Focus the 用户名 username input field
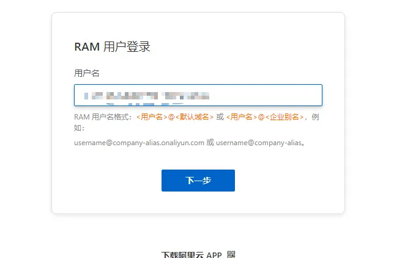This screenshot has height=258, width=413. coord(198,95)
